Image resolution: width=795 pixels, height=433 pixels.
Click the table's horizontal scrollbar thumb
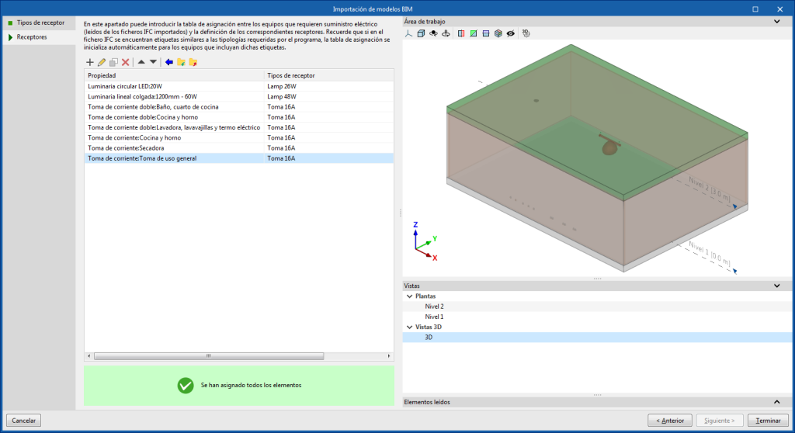(209, 356)
